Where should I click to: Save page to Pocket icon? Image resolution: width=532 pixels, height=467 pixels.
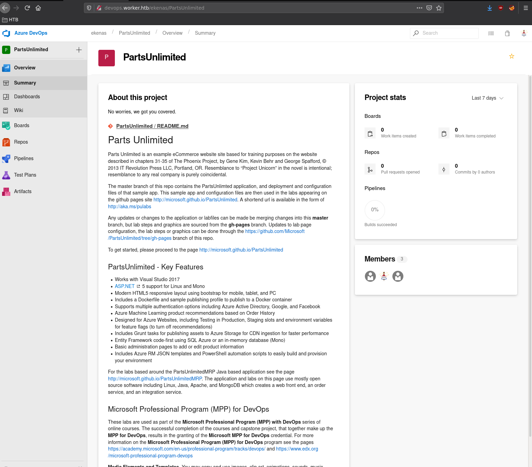pos(429,8)
